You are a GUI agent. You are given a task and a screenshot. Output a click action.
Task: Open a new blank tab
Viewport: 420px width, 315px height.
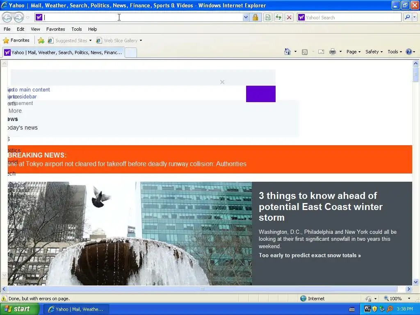[x=131, y=53]
